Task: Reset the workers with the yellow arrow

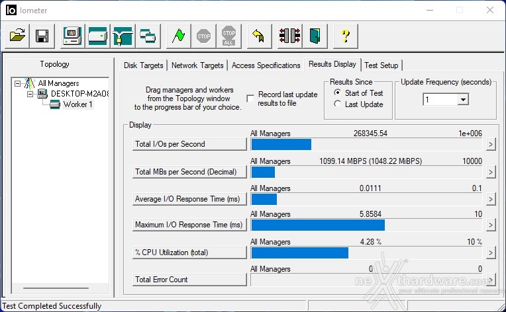Action: coord(259,36)
